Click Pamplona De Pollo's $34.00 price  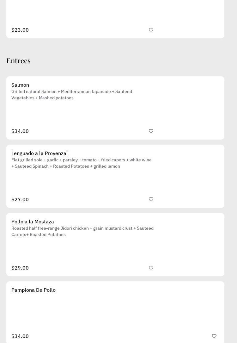point(20,336)
